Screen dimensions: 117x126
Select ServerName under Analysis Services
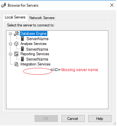(37, 49)
